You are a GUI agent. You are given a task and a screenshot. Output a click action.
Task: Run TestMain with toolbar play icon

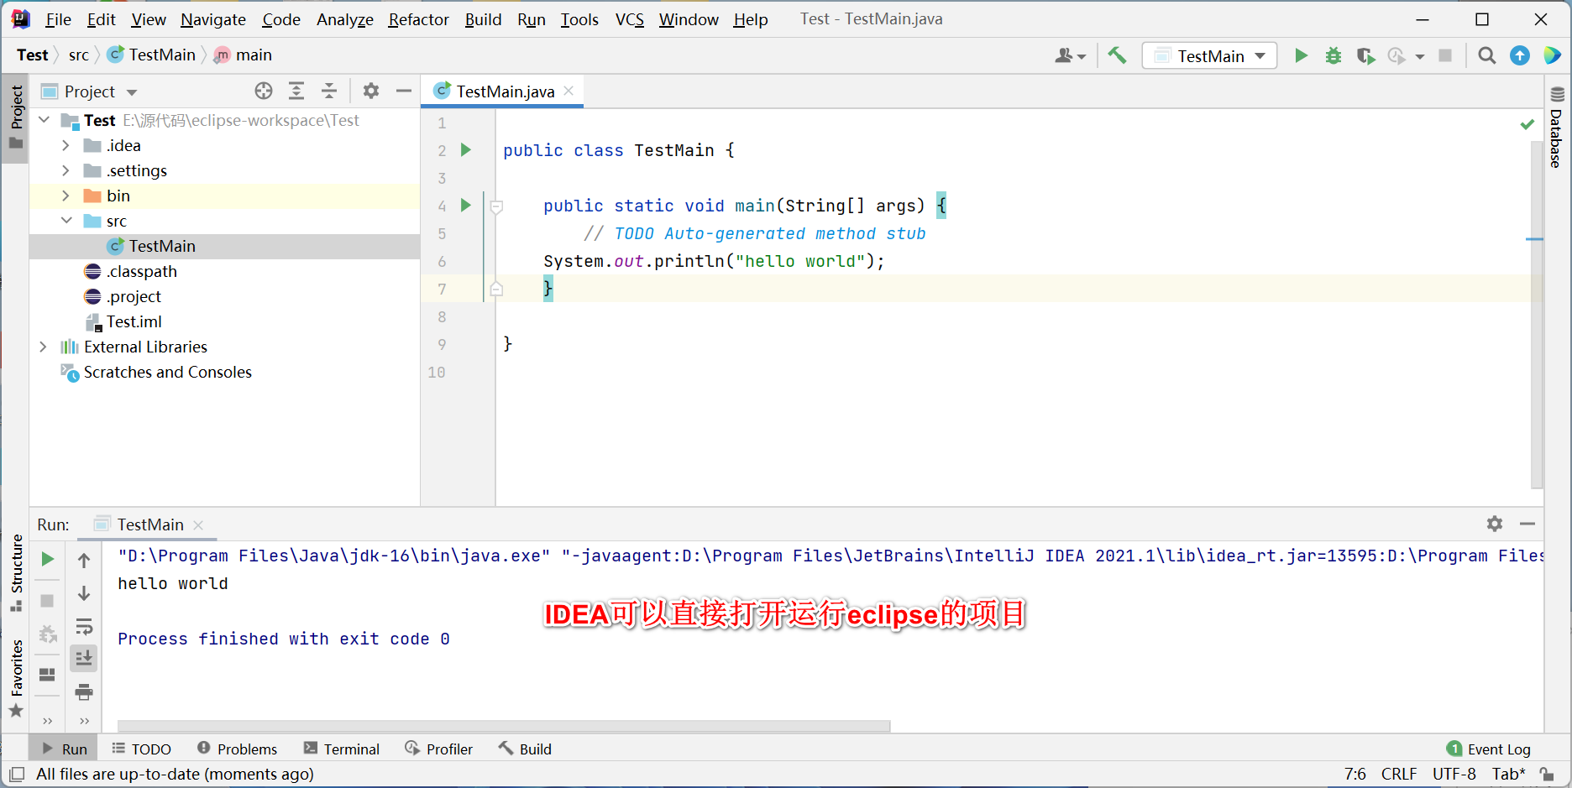pyautogui.click(x=1301, y=55)
